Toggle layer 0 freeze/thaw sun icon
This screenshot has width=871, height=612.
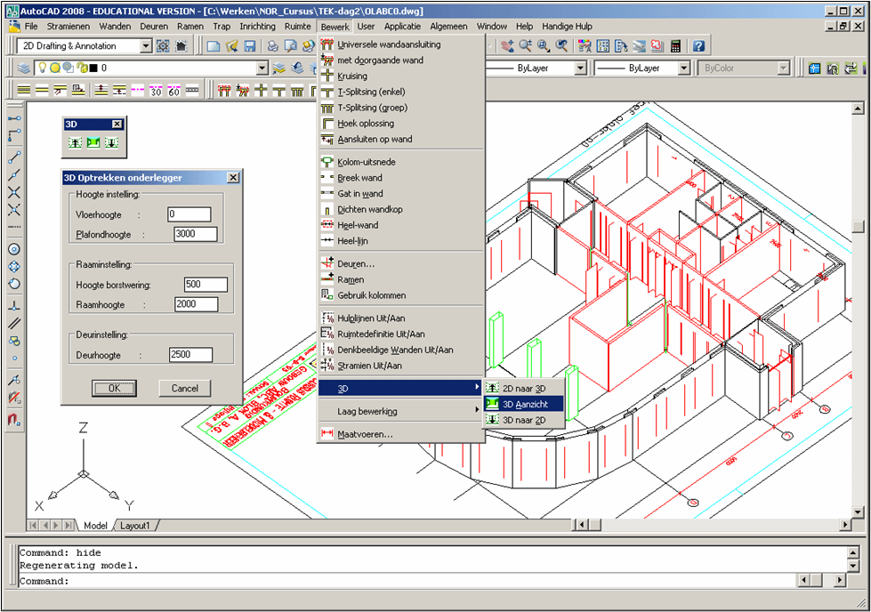55,68
